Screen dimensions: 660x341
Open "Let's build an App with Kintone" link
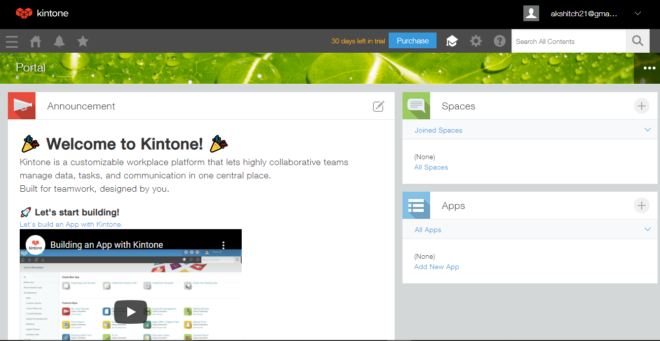[x=71, y=224]
